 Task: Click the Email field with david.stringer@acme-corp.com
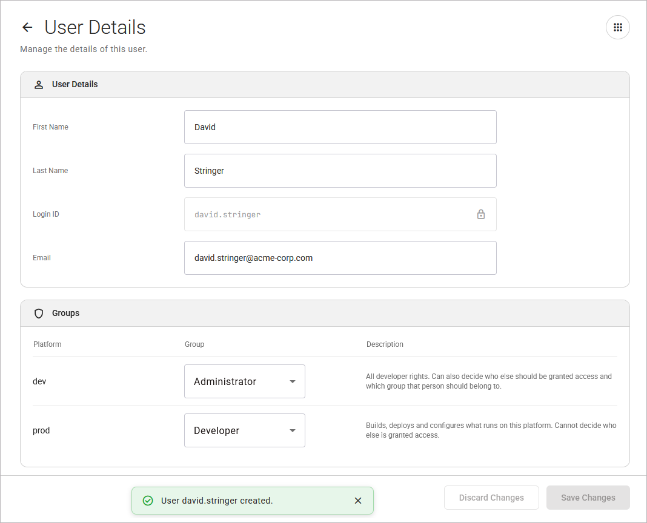click(340, 258)
